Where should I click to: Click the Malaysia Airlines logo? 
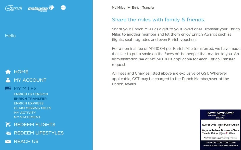(41, 8)
